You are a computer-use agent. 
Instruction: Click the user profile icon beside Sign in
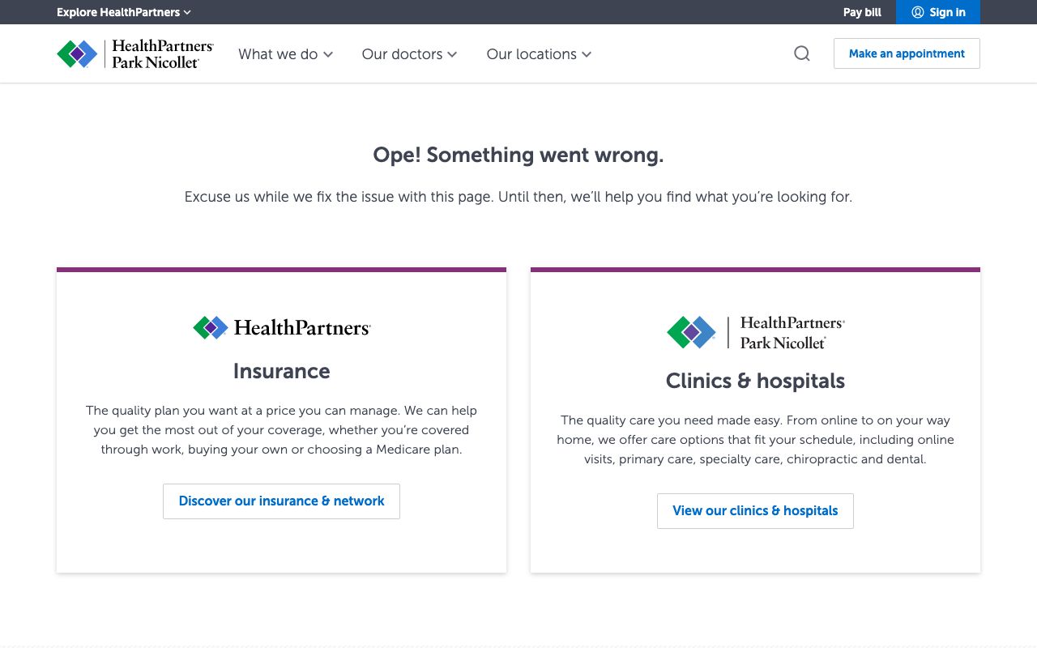click(x=918, y=12)
